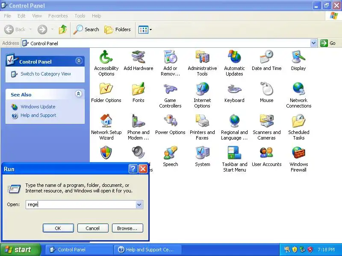Open the Security Center shield icon
This screenshot has height=256, width=342.
106,153
